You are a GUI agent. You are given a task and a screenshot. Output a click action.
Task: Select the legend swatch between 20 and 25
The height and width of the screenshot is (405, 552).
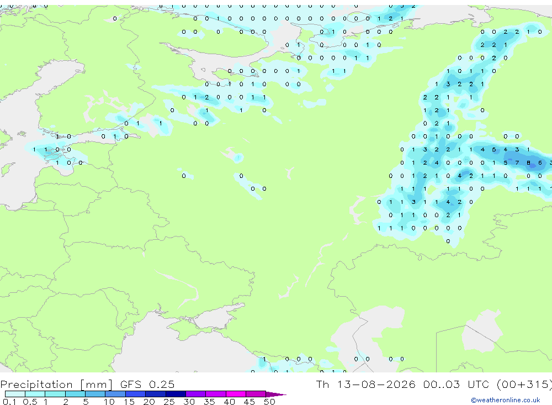click(x=156, y=394)
